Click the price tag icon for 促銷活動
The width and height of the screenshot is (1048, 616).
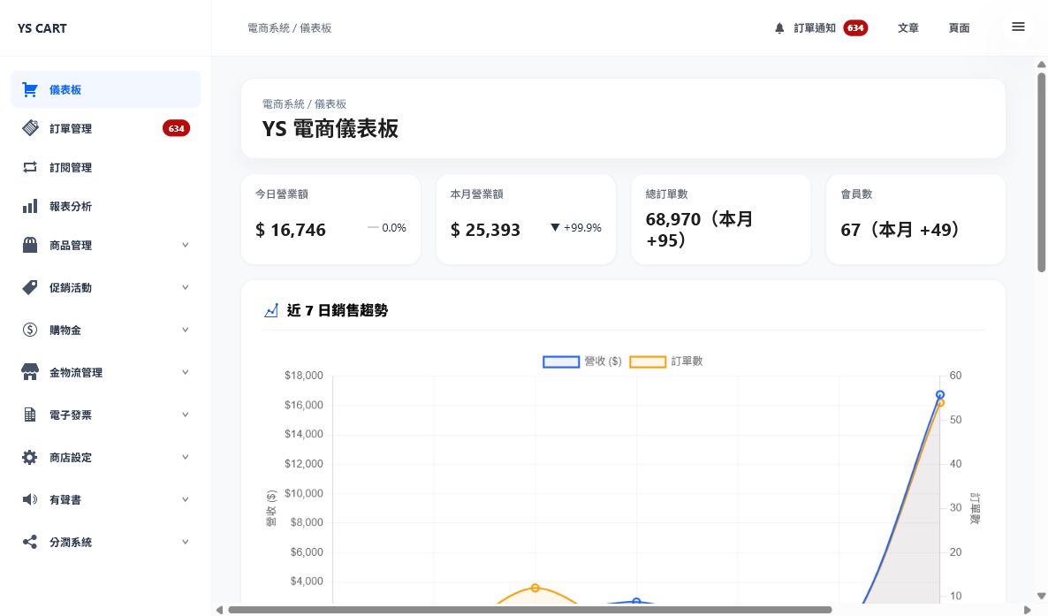tap(30, 287)
